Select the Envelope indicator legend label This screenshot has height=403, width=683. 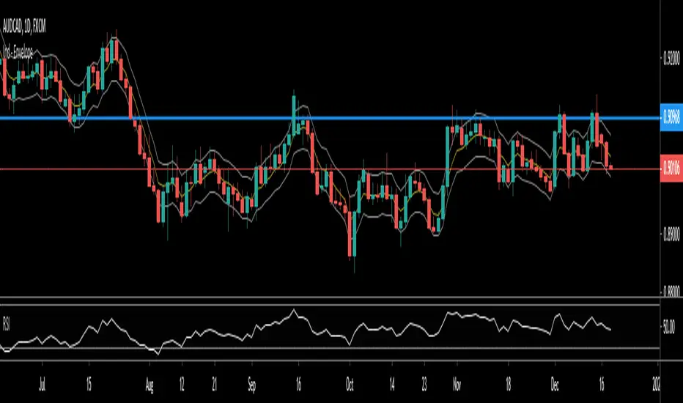click(x=19, y=53)
